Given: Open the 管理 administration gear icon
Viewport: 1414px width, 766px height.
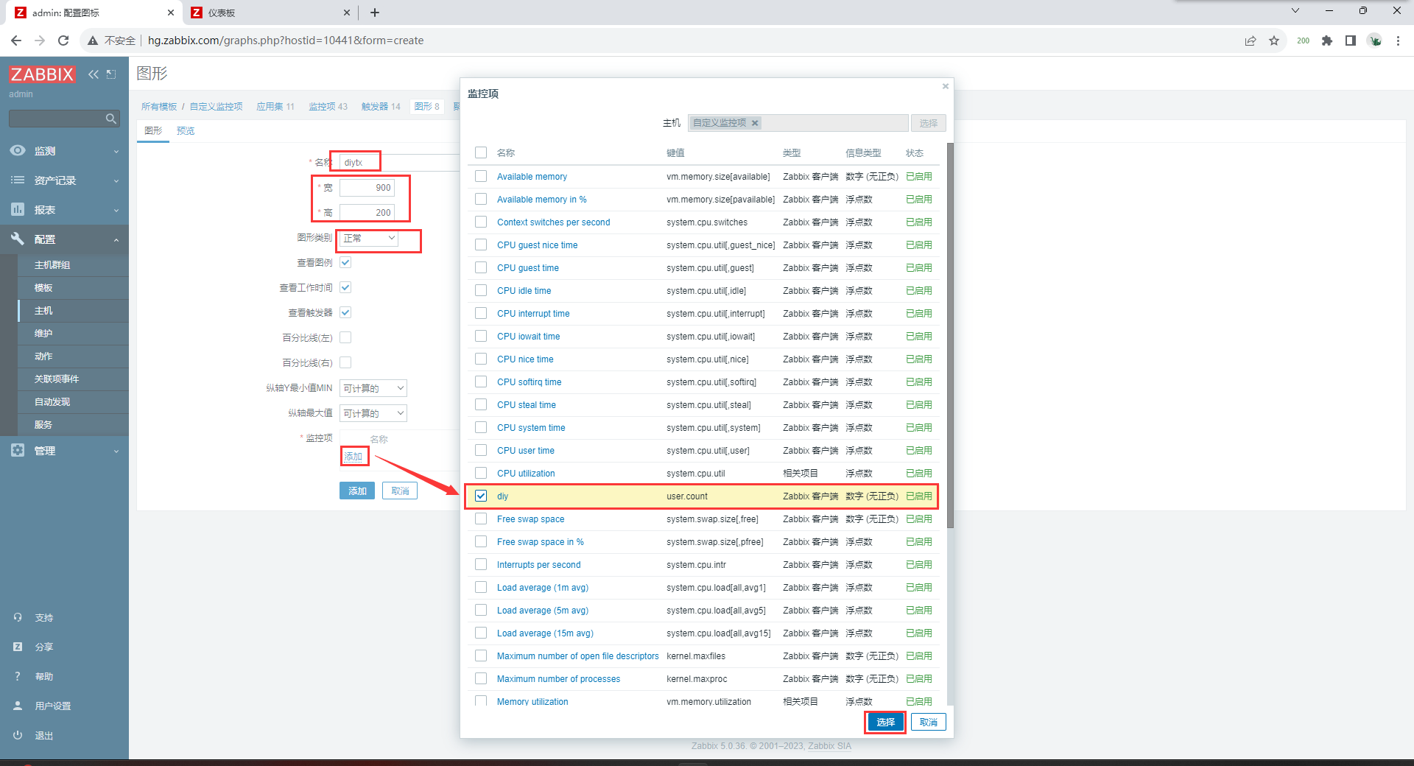Looking at the screenshot, I should [18, 450].
